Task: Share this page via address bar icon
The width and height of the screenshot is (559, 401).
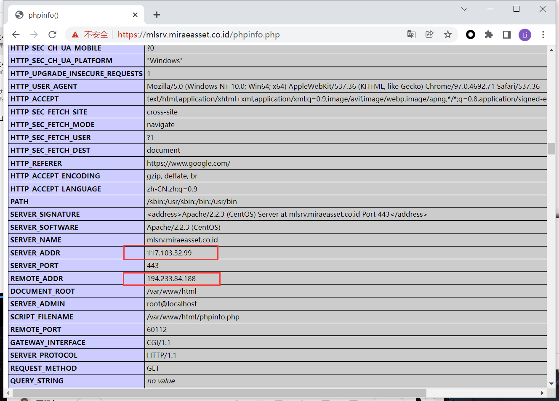Action: point(429,35)
